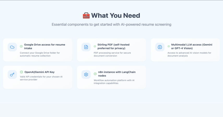
Task: Click green checkmark beside Google Drive access
Action: pyautogui.click(x=21, y=46)
